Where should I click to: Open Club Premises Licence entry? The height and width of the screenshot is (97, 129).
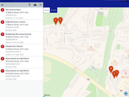coord(22,26)
